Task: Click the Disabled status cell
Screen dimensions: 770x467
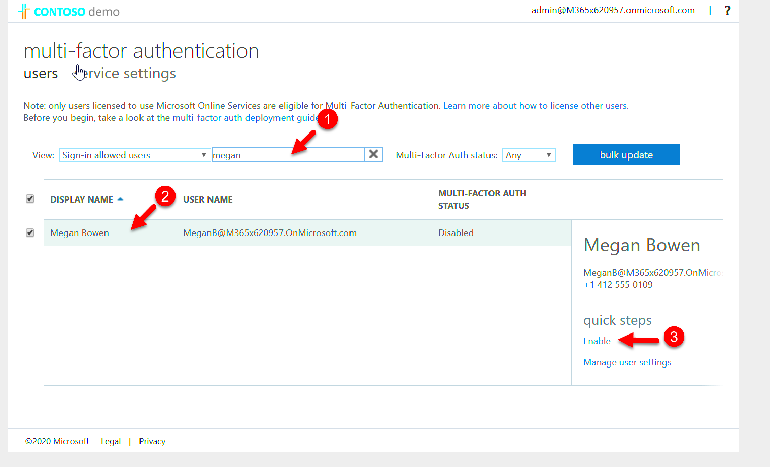Action: (456, 233)
